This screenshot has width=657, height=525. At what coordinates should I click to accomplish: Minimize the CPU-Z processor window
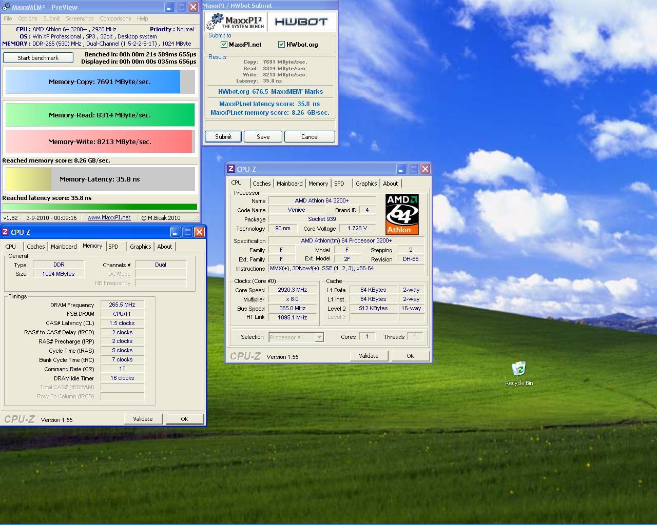(x=401, y=169)
